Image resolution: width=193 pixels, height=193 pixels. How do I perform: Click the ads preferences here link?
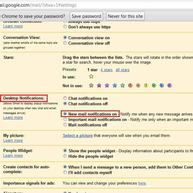point(142,183)
